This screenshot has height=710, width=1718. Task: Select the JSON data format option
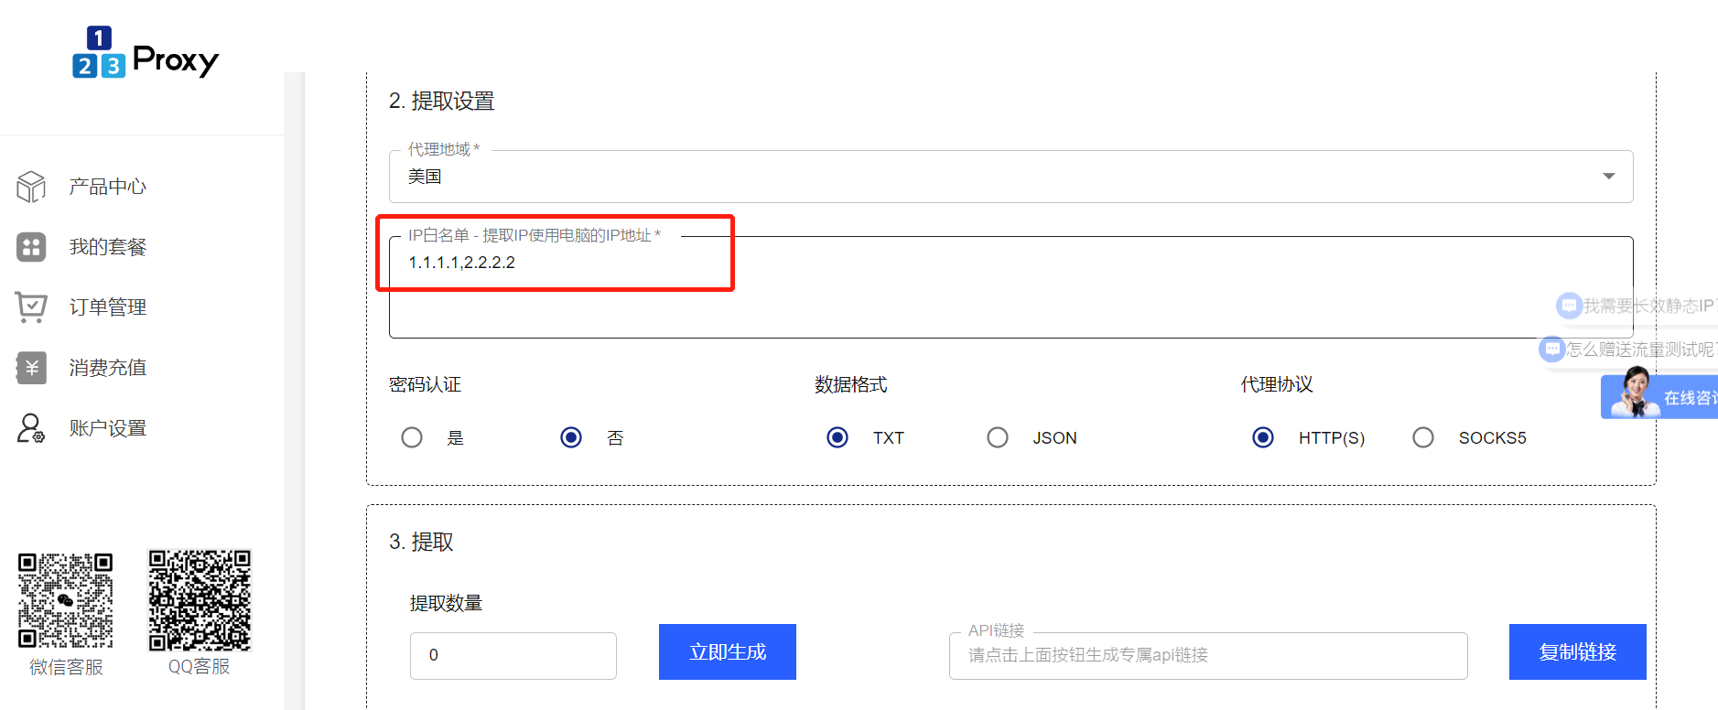998,438
